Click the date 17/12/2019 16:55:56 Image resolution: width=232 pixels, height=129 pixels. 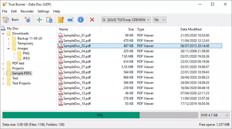[x=195, y=104]
